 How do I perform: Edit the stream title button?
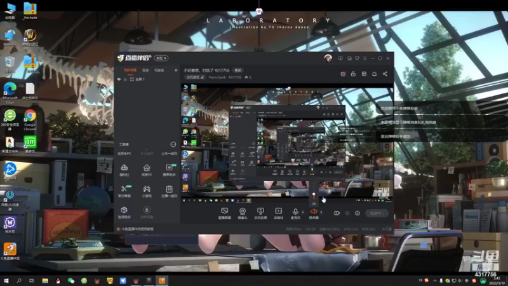click(237, 70)
